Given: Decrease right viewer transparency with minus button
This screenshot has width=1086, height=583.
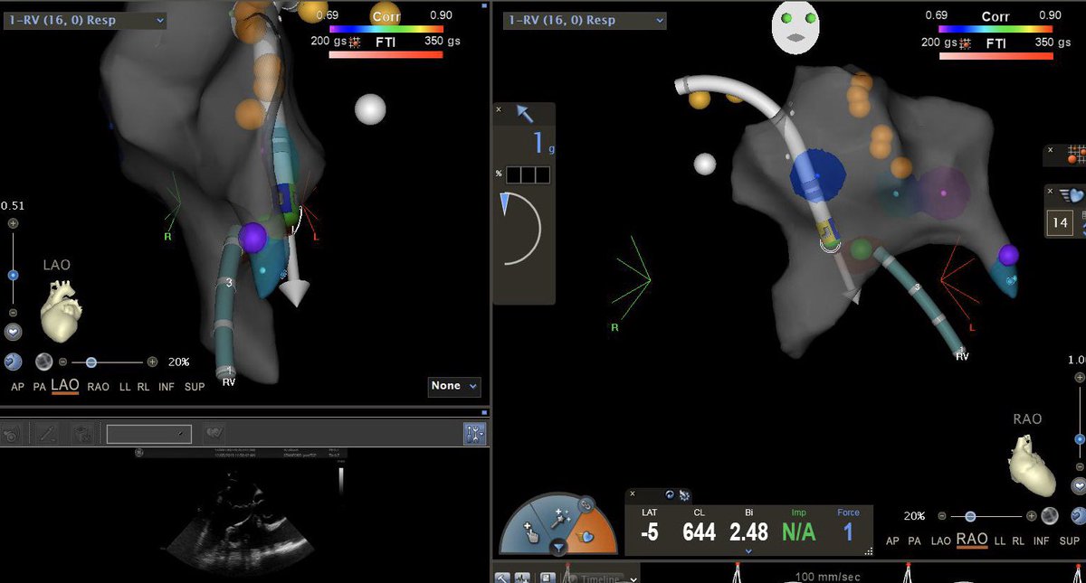Looking at the screenshot, I should point(942,516).
